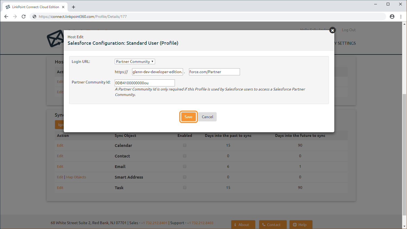Select the LinkPoint Connect: Cloud Edition tab

point(36,7)
